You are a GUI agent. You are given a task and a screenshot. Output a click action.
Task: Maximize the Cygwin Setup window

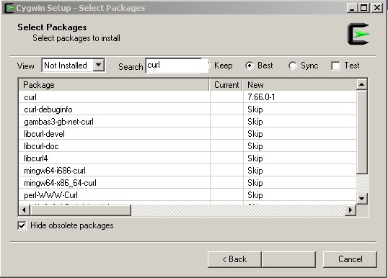[x=364, y=8]
